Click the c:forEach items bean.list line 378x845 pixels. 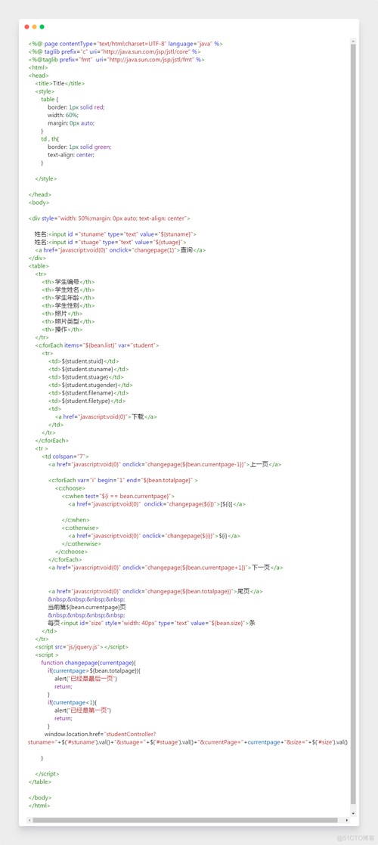pos(97,345)
